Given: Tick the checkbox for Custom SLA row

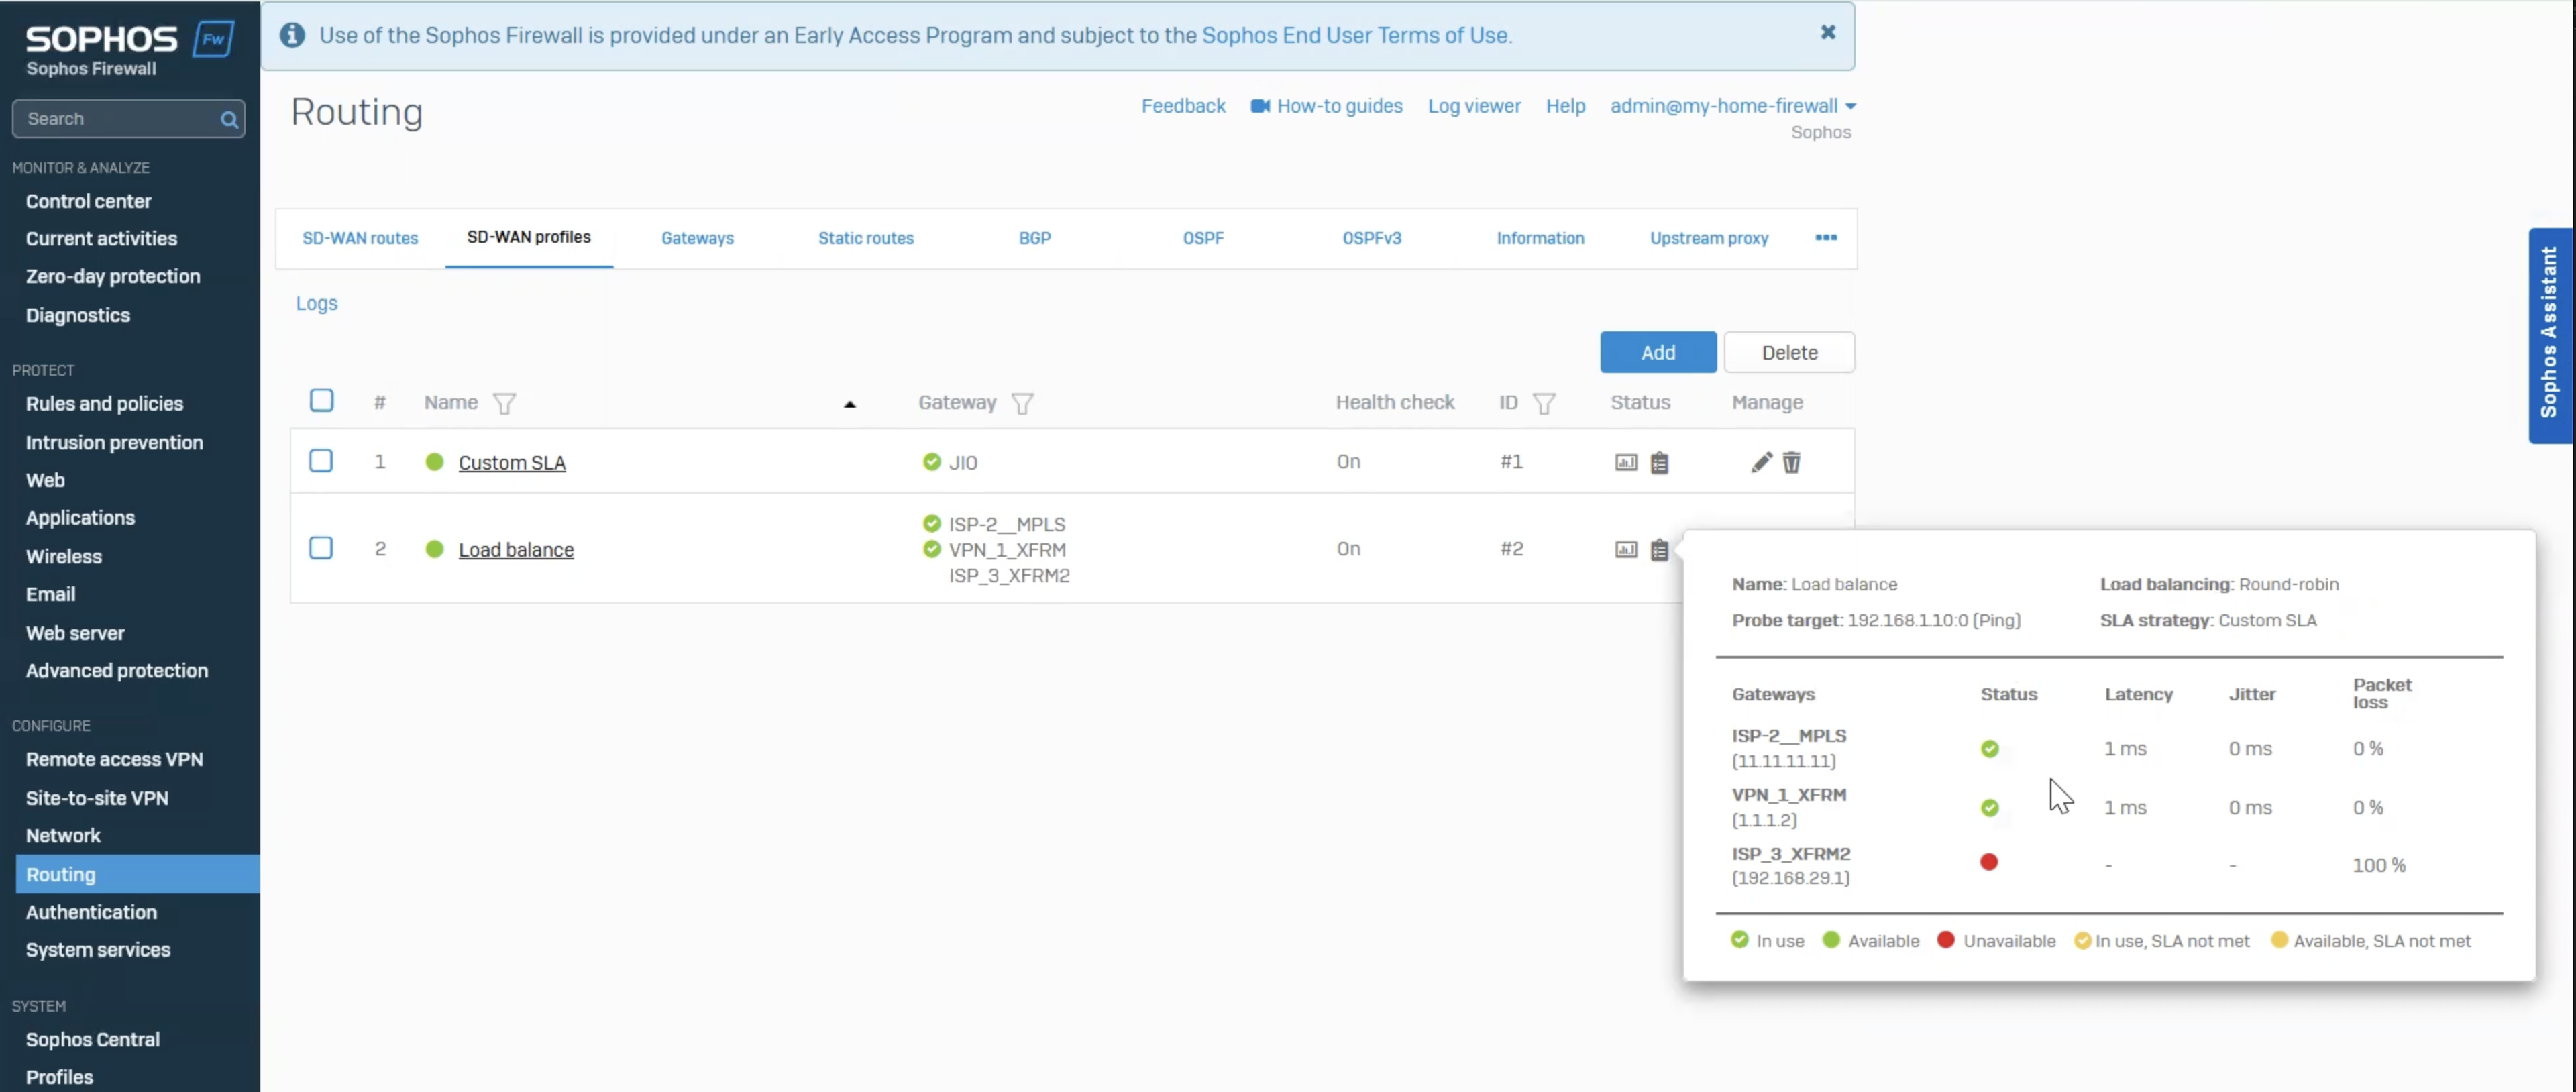Looking at the screenshot, I should click(x=321, y=461).
